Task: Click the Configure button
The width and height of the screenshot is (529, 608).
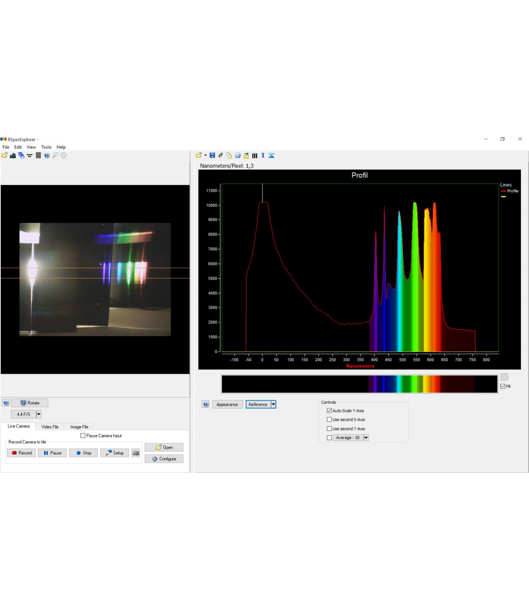Action: click(164, 459)
